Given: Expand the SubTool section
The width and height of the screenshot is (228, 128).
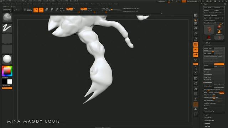Looking at the screenshot, I should [207, 43].
